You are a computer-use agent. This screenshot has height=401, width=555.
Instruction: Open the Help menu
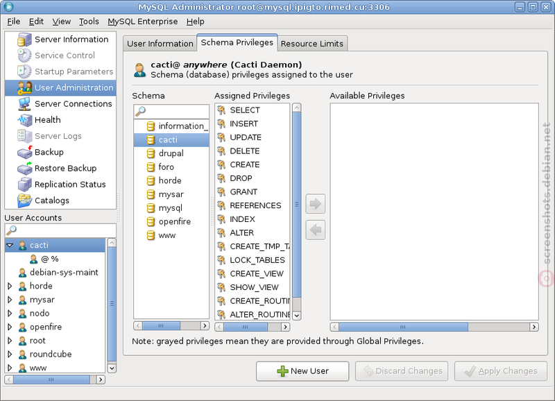point(196,22)
